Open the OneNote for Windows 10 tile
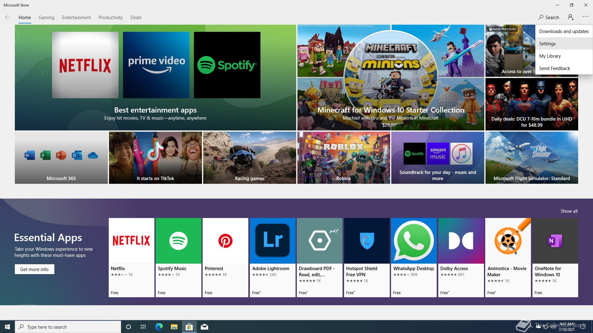593x333 pixels. tap(555, 257)
